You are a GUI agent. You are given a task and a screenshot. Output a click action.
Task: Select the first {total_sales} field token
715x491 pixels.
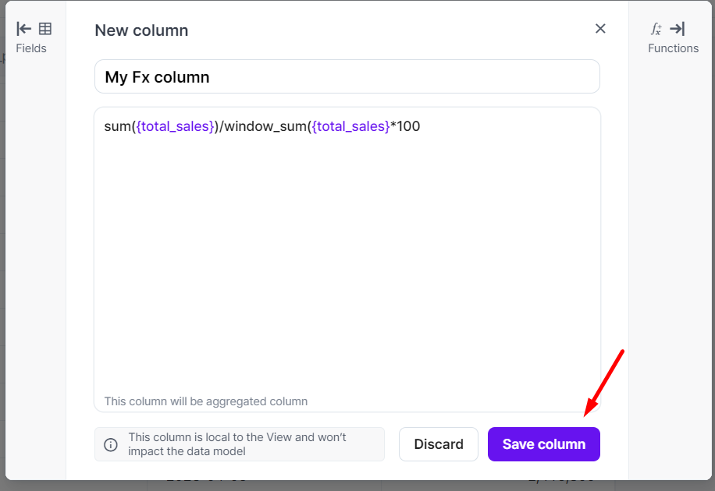coord(175,126)
